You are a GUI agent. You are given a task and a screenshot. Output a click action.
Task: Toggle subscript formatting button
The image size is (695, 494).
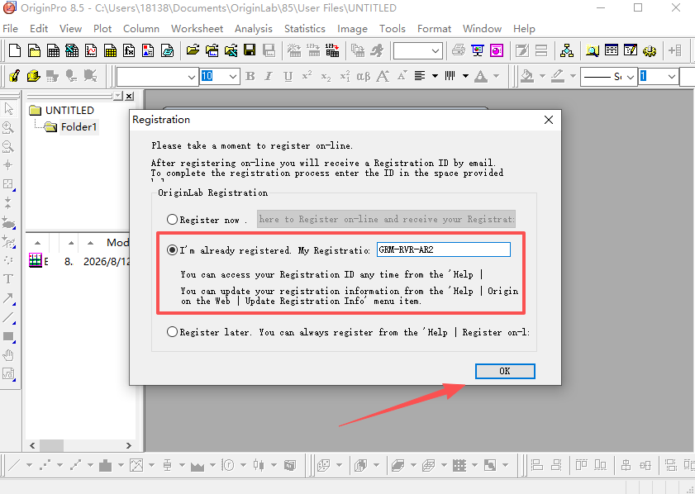[x=326, y=76]
